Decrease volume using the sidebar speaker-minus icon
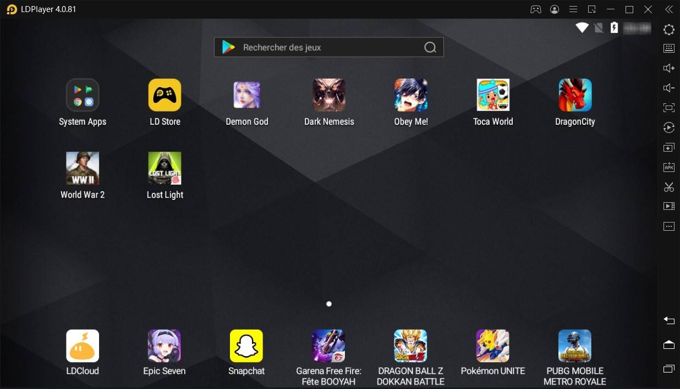680x389 pixels. [x=669, y=88]
